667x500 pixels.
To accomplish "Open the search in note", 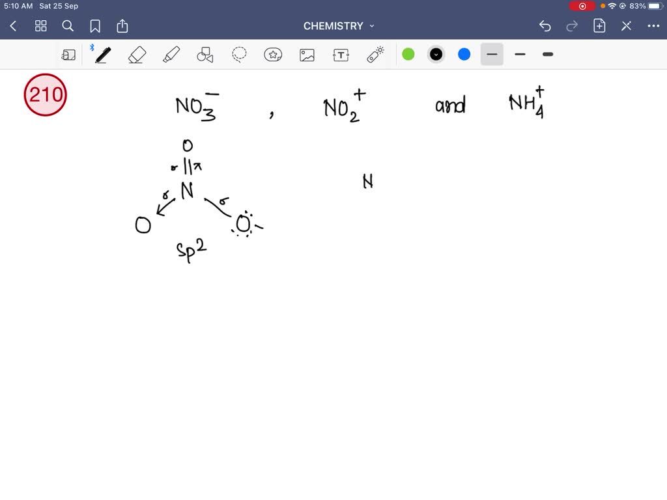I will [x=68, y=26].
